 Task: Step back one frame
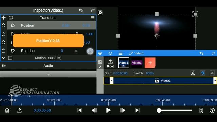(94, 110)
